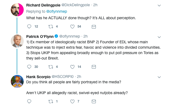Open the @oflynnmep mention link
The image size is (172, 106).
[x=57, y=11]
